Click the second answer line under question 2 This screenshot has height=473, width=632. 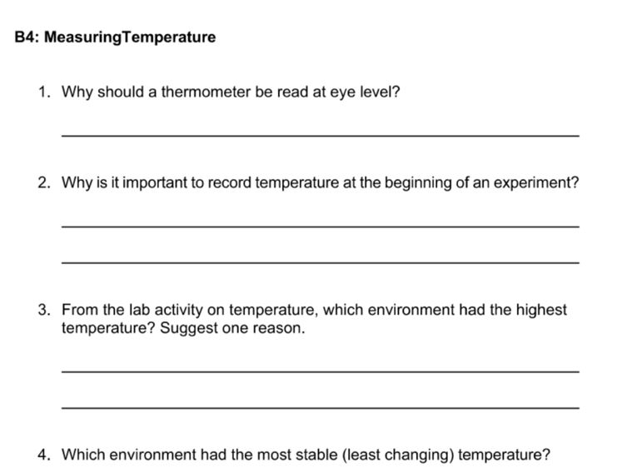point(320,262)
